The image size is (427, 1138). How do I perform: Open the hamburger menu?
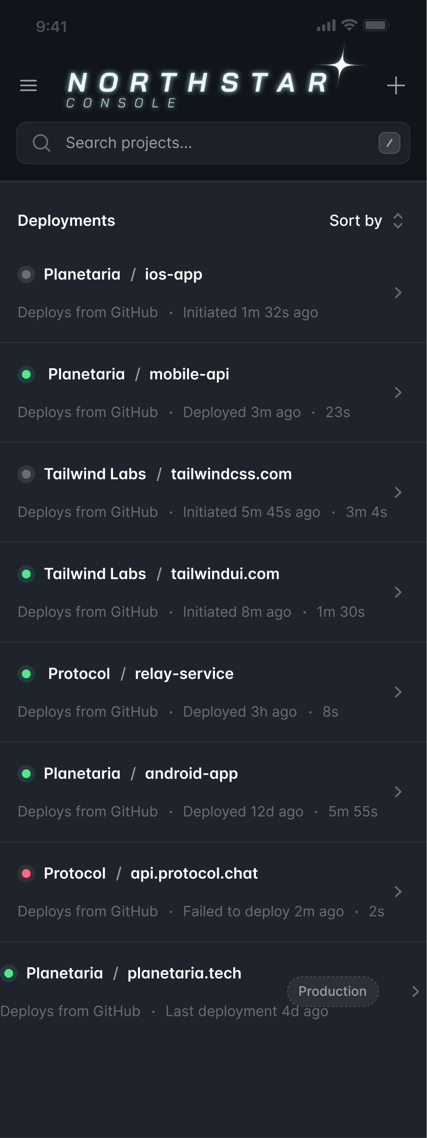coord(28,85)
